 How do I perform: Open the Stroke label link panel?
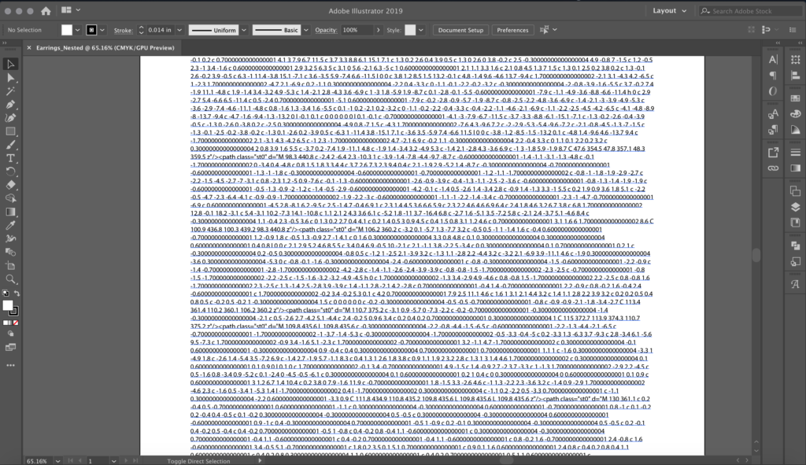123,31
